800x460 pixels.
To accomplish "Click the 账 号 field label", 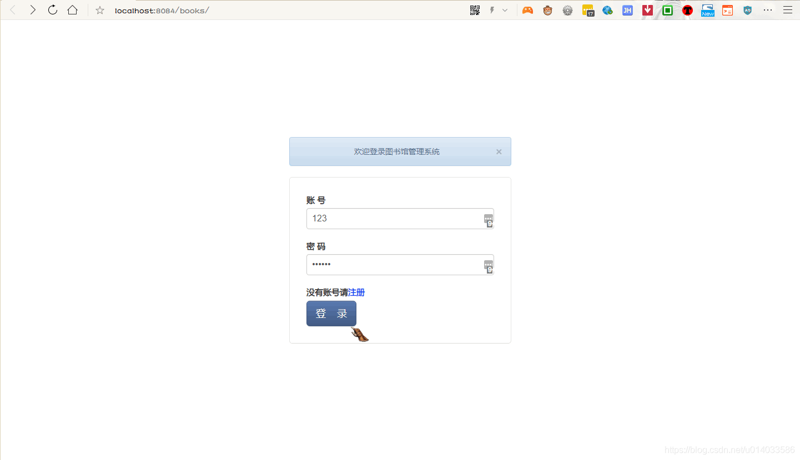I will [316, 200].
